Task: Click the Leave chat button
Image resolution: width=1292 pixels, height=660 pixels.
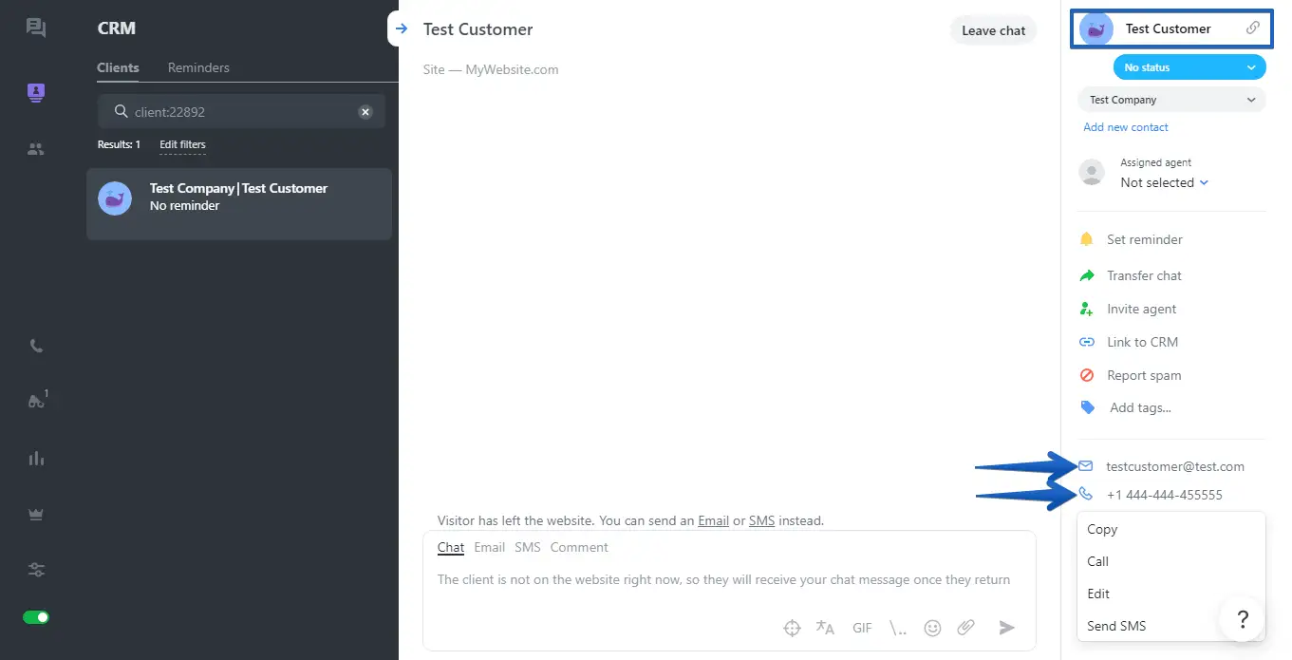Action: click(993, 30)
